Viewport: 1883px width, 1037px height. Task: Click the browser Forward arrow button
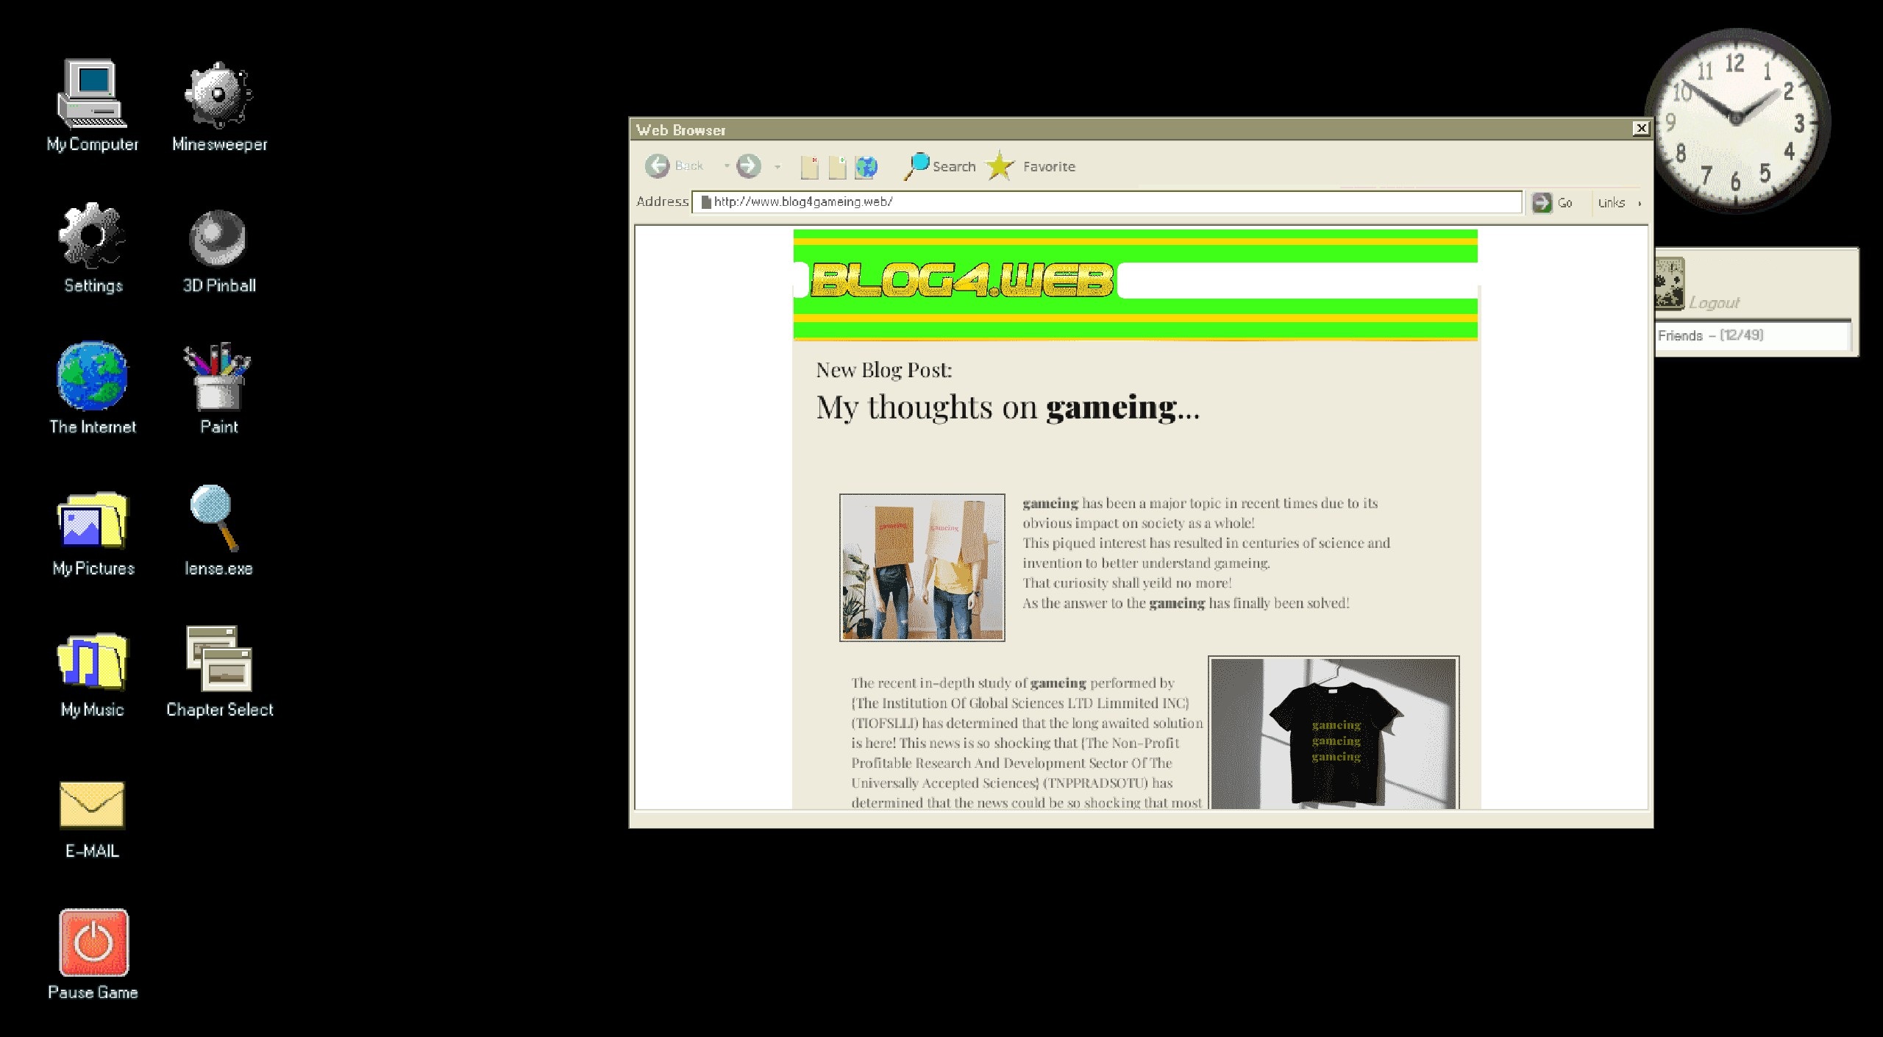tap(749, 166)
